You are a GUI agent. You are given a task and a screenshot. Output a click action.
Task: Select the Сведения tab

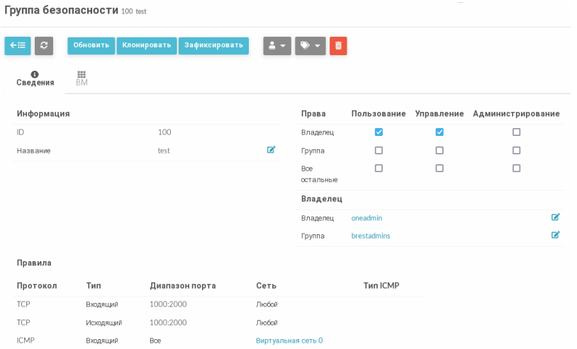pos(35,79)
